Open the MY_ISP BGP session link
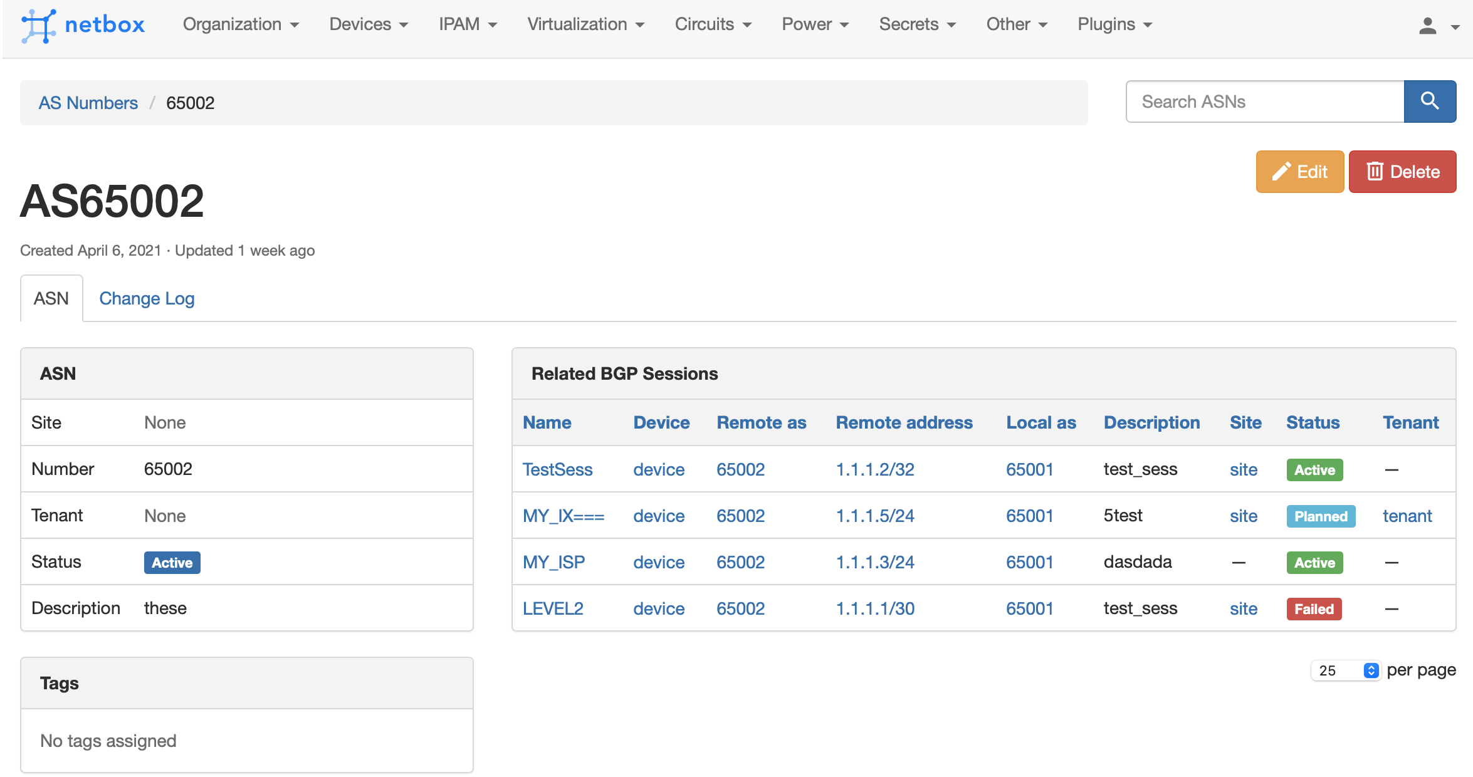 click(553, 562)
